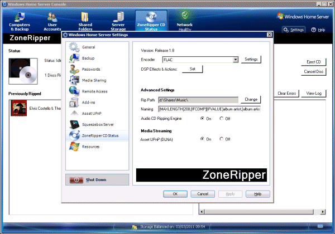Select the Passwords label

[x=91, y=69]
